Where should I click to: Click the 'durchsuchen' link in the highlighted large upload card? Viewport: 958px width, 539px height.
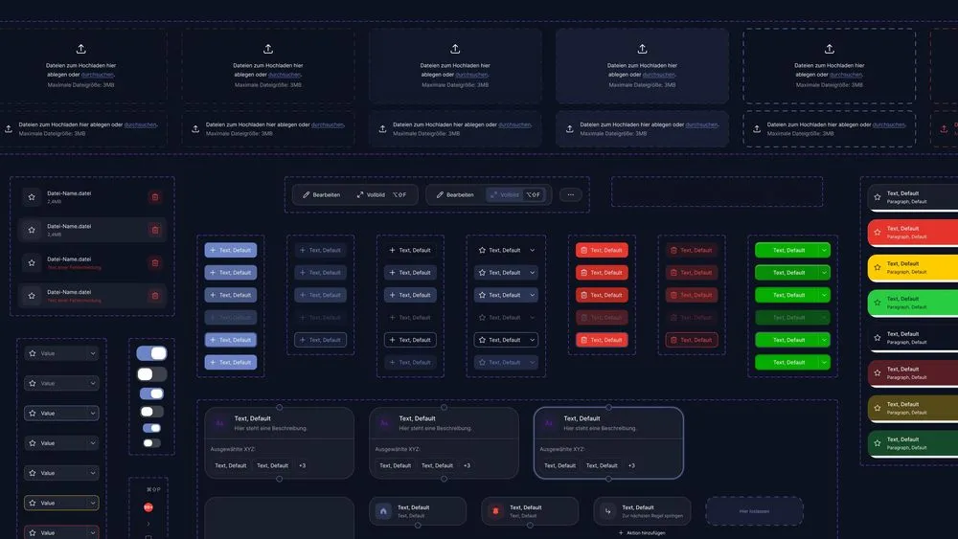tap(659, 75)
